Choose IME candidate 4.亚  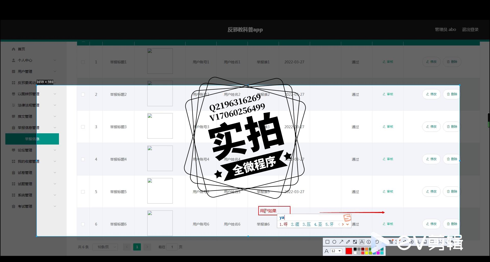[x=318, y=224]
